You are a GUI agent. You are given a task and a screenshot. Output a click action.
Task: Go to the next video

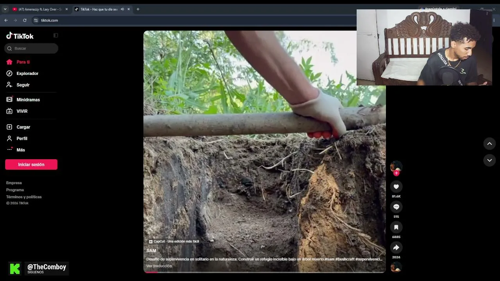pyautogui.click(x=489, y=160)
